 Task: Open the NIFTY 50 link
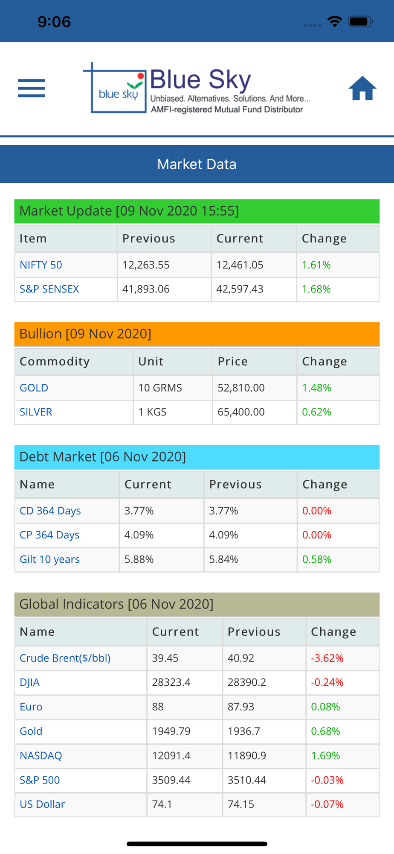click(41, 265)
